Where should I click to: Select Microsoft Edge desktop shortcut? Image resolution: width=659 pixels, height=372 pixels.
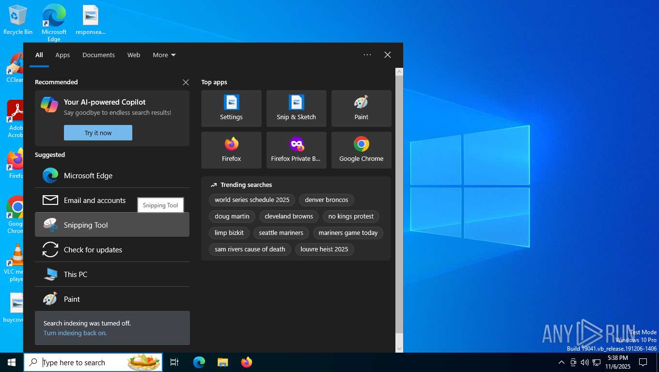tap(54, 23)
